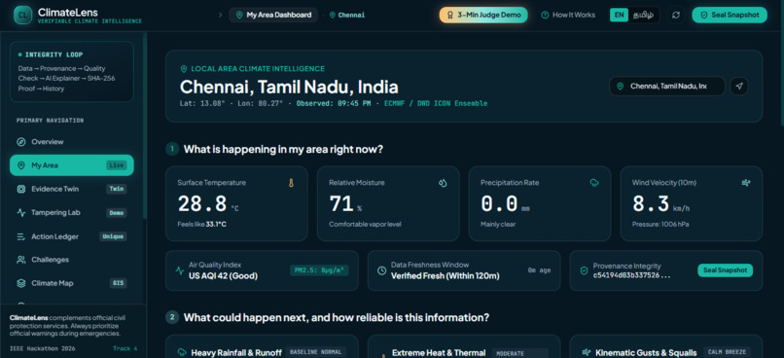Click the ClimateLens CL logo icon
This screenshot has height=358, width=784.
22,15
